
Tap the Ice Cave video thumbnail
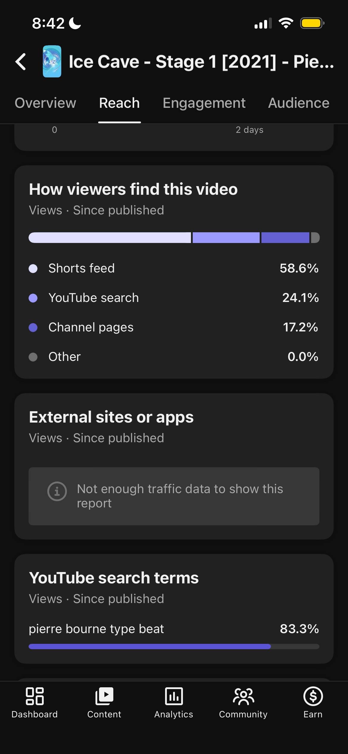[52, 61]
